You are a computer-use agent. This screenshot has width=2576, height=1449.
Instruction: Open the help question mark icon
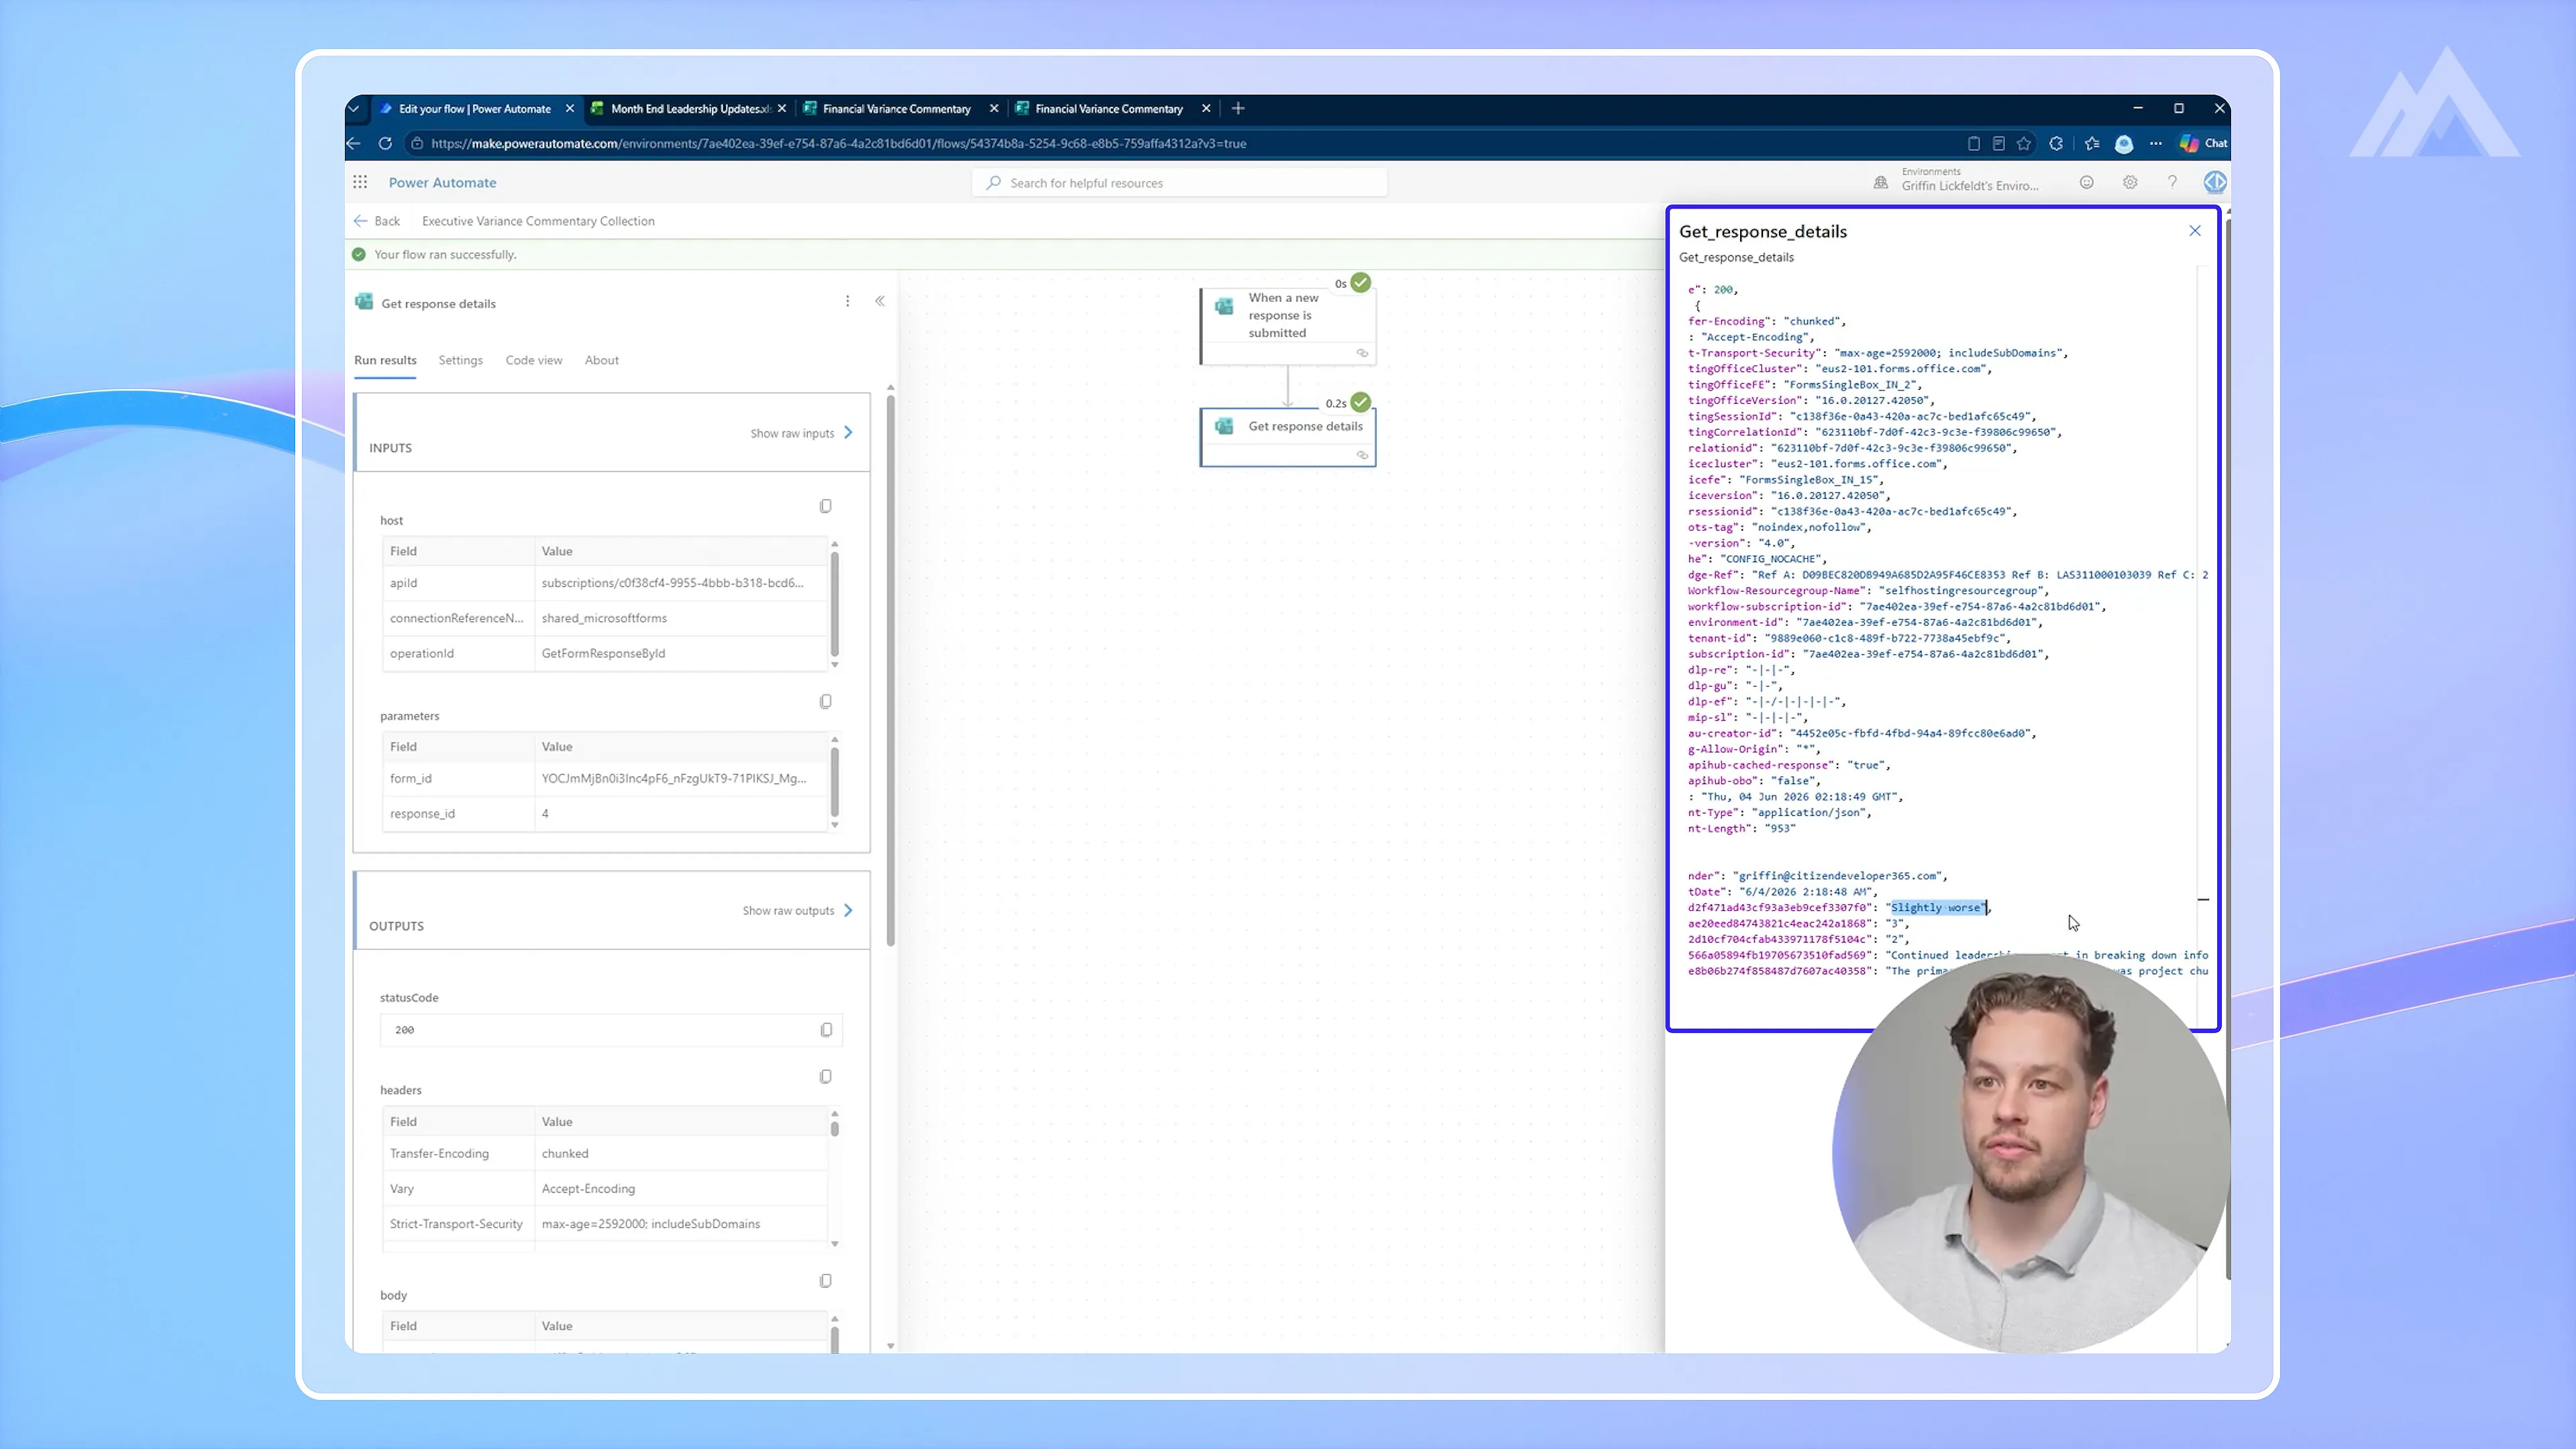coord(2172,182)
